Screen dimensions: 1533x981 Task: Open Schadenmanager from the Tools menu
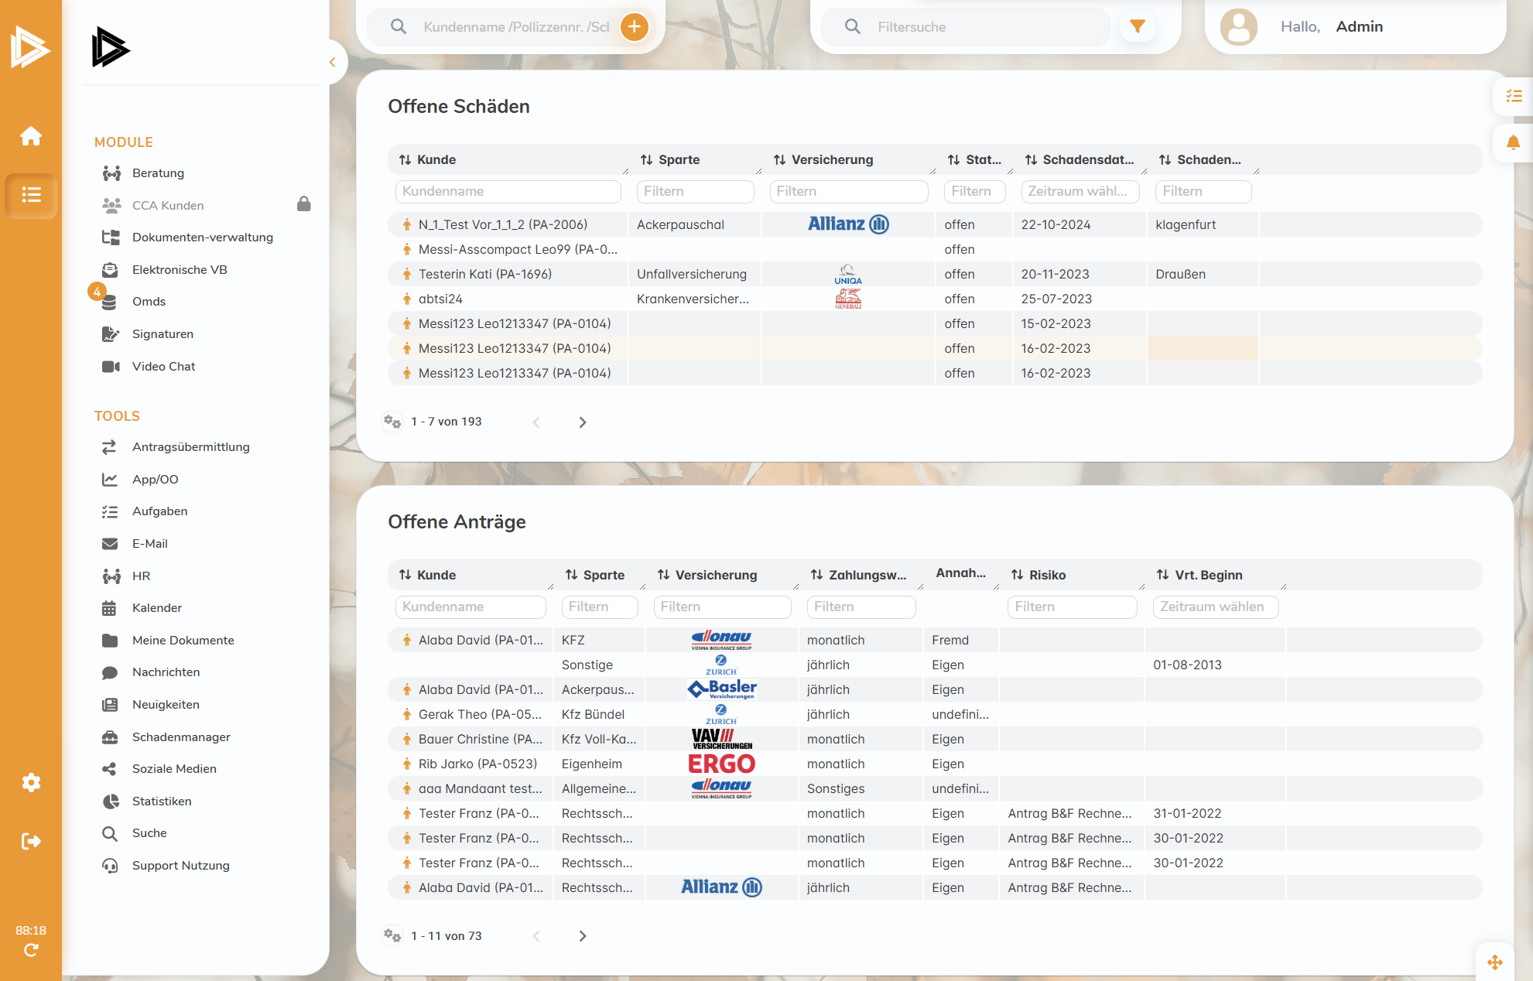pyautogui.click(x=181, y=737)
